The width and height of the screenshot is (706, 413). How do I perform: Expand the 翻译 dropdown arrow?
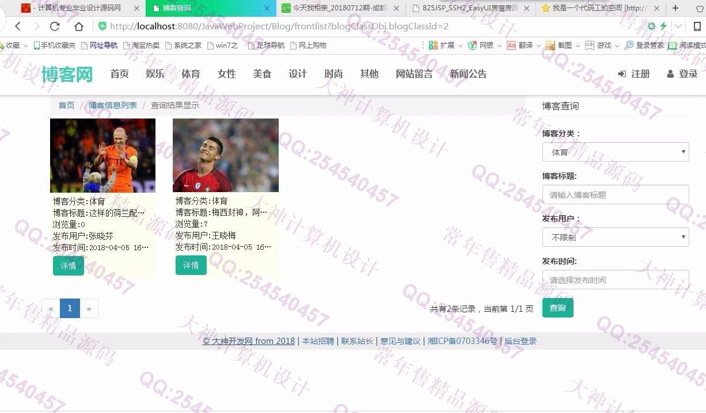pos(538,45)
